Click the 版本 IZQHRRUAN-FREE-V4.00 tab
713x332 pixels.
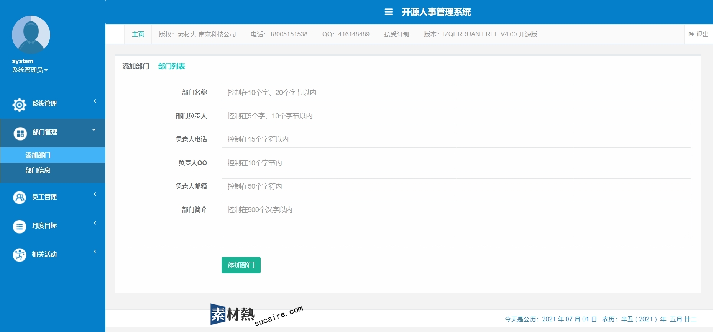481,34
